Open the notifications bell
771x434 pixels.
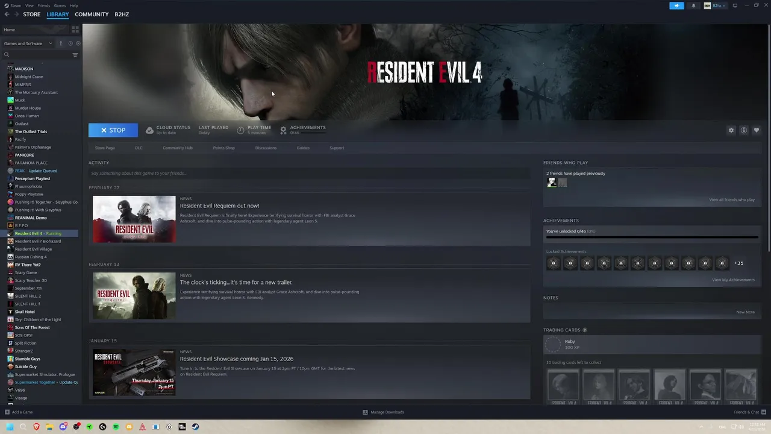(693, 5)
